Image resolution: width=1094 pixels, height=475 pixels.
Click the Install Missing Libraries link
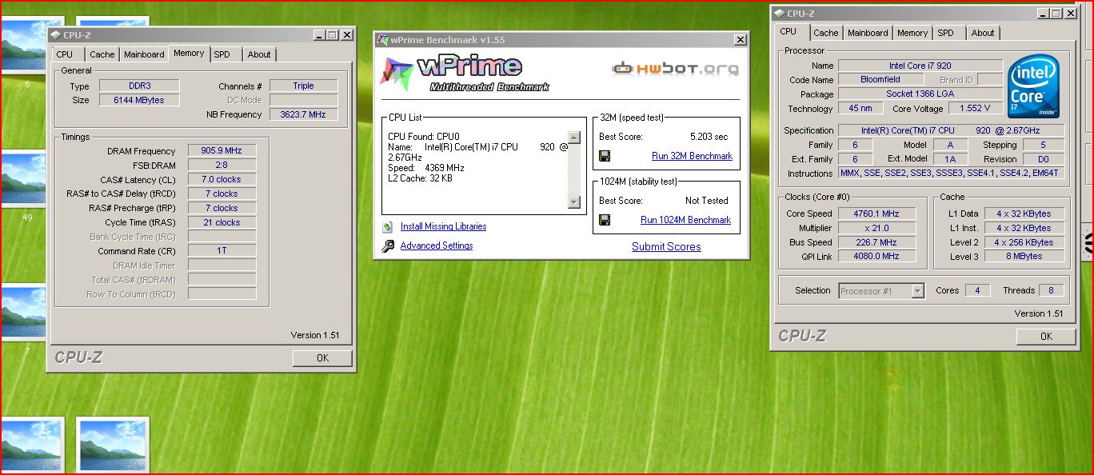(444, 226)
